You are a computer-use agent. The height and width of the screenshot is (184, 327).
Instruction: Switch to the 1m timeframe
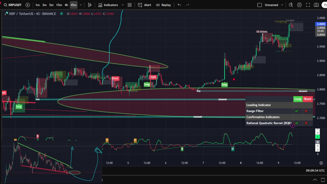click(x=38, y=5)
